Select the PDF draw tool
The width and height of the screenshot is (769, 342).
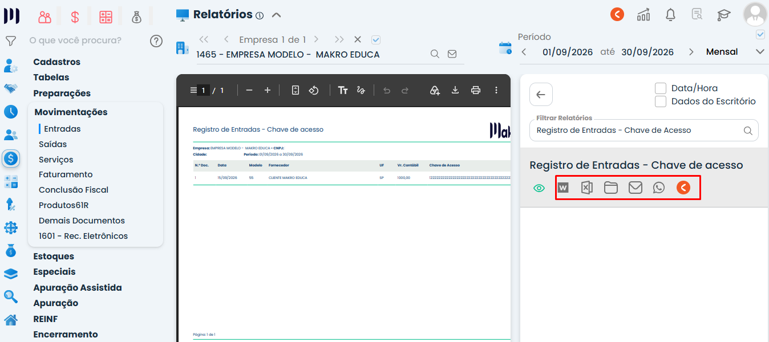click(361, 90)
